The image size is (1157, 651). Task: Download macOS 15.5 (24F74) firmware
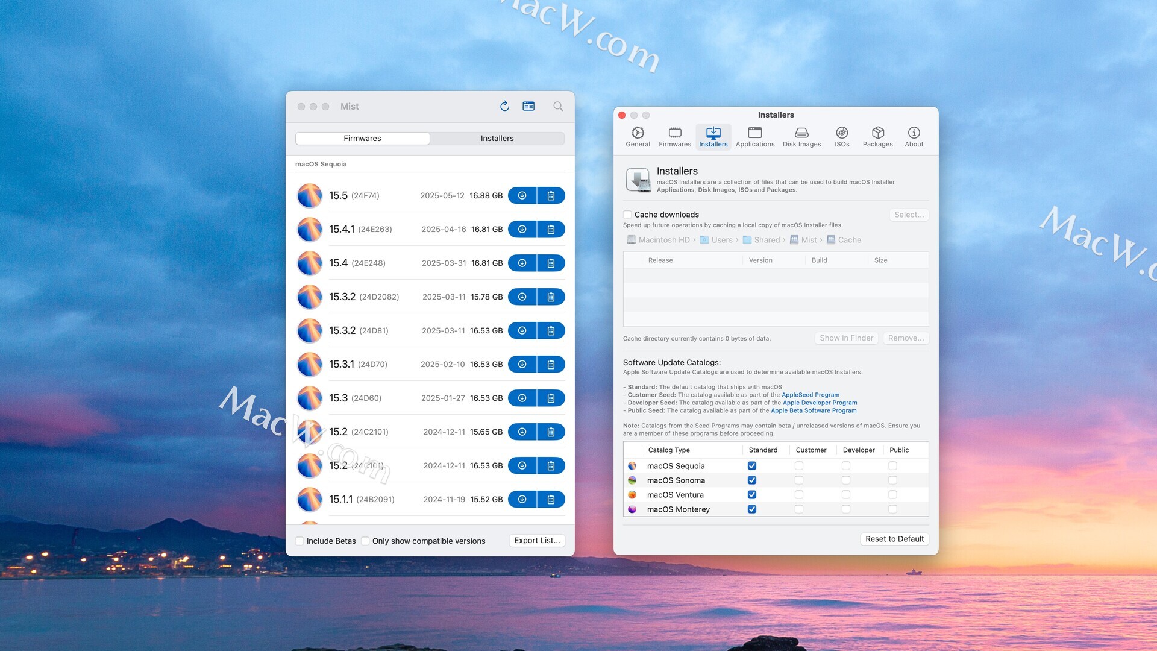coord(522,195)
